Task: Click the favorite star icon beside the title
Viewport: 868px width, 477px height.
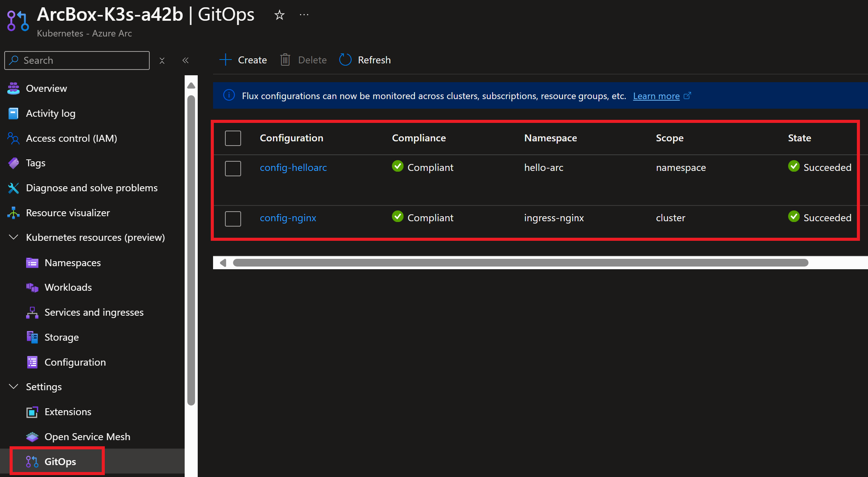Action: pos(279,15)
